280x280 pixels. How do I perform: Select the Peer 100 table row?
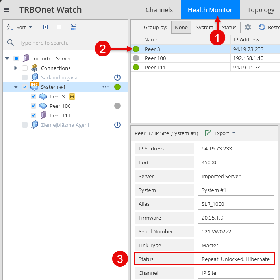point(205,58)
